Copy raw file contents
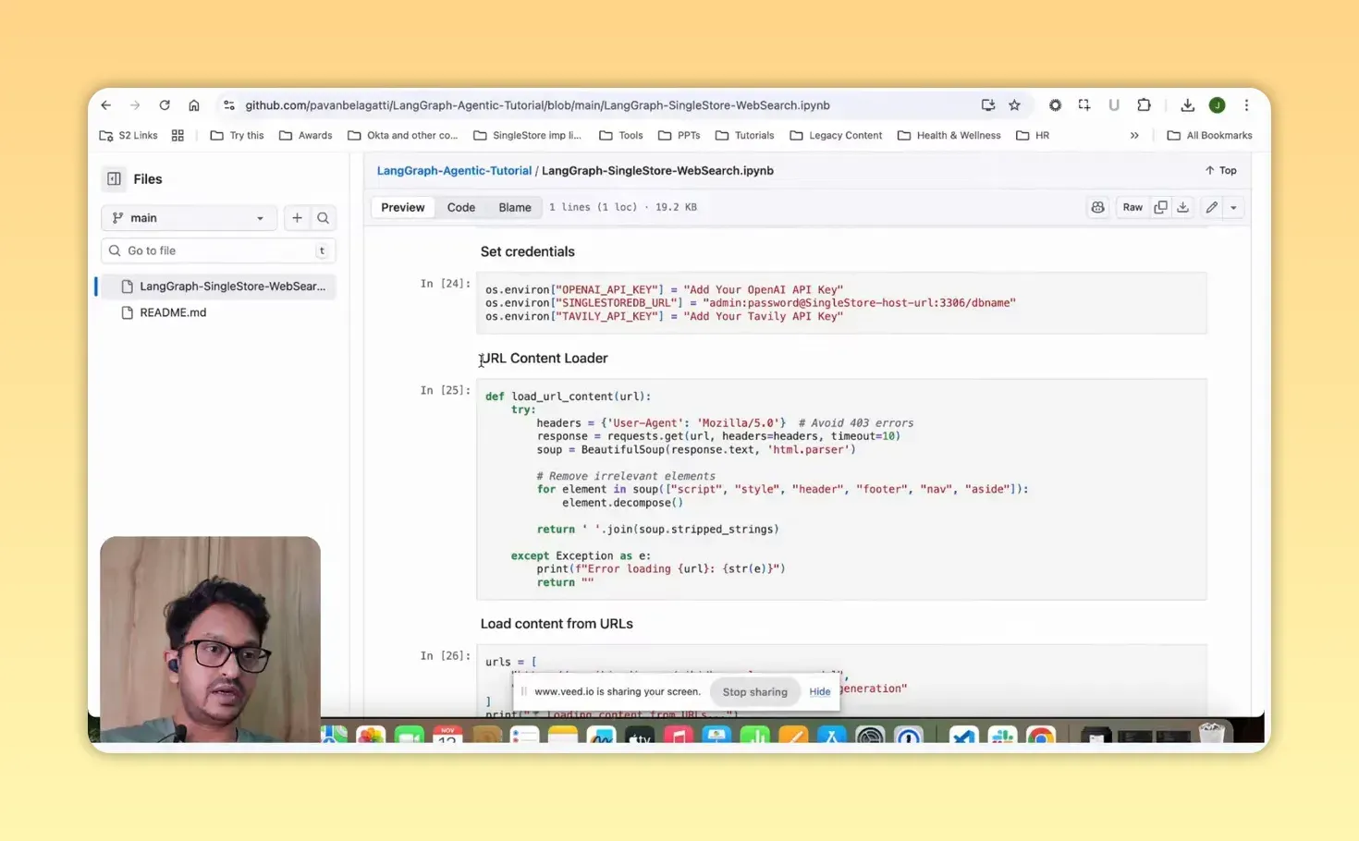Viewport: 1359px width, 841px height. pyautogui.click(x=1160, y=208)
